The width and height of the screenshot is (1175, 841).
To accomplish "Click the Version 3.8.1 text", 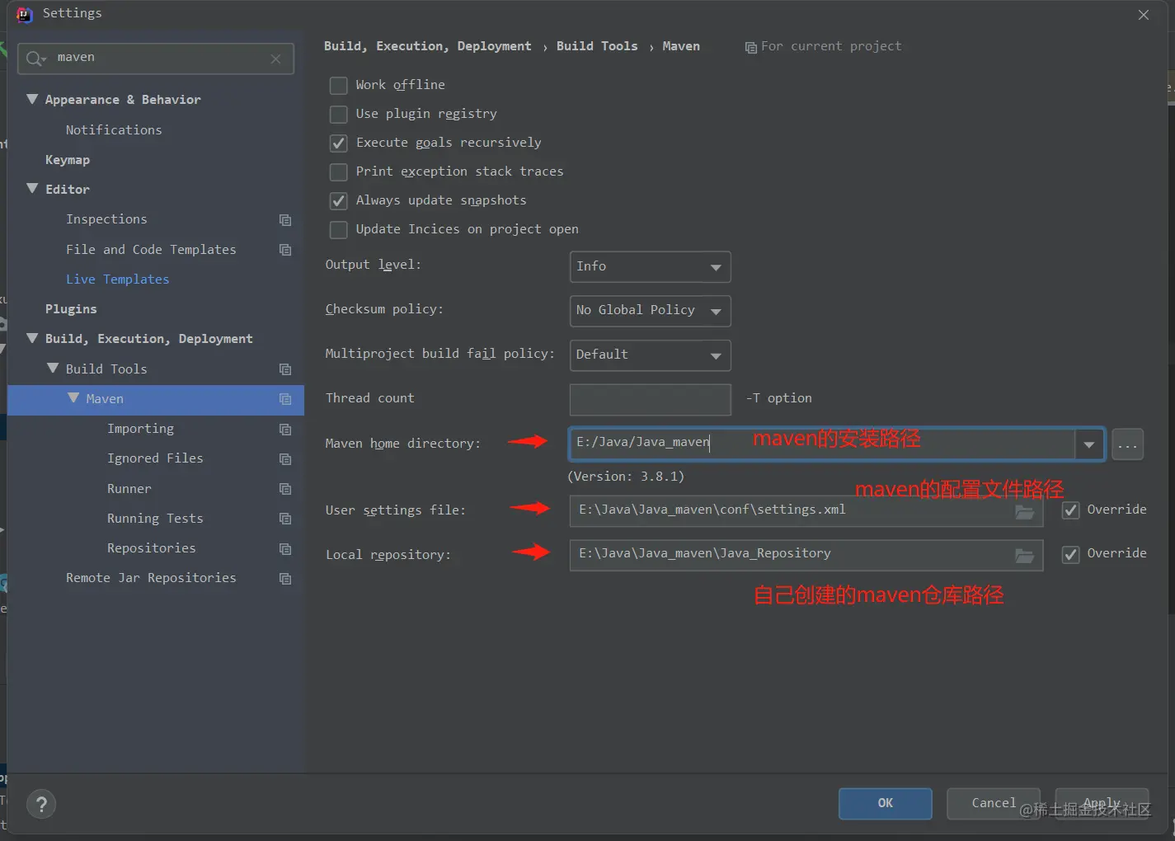I will 626,477.
